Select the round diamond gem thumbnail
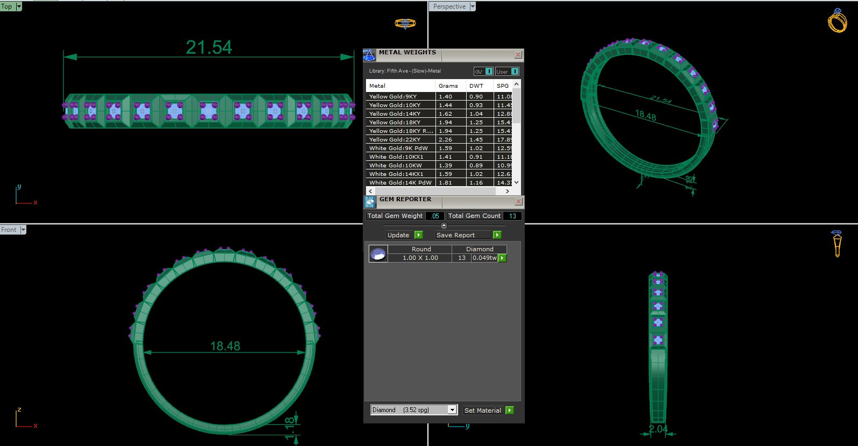 click(x=378, y=253)
